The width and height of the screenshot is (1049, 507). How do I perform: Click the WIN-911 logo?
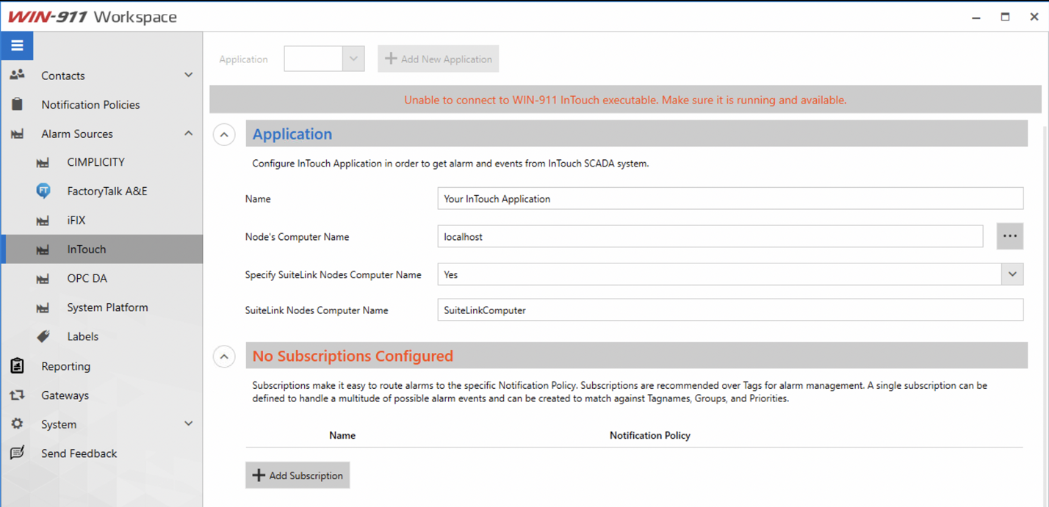pyautogui.click(x=48, y=16)
